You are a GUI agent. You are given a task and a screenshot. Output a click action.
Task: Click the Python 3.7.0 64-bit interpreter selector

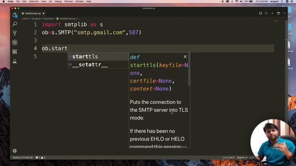[x=23, y=158]
